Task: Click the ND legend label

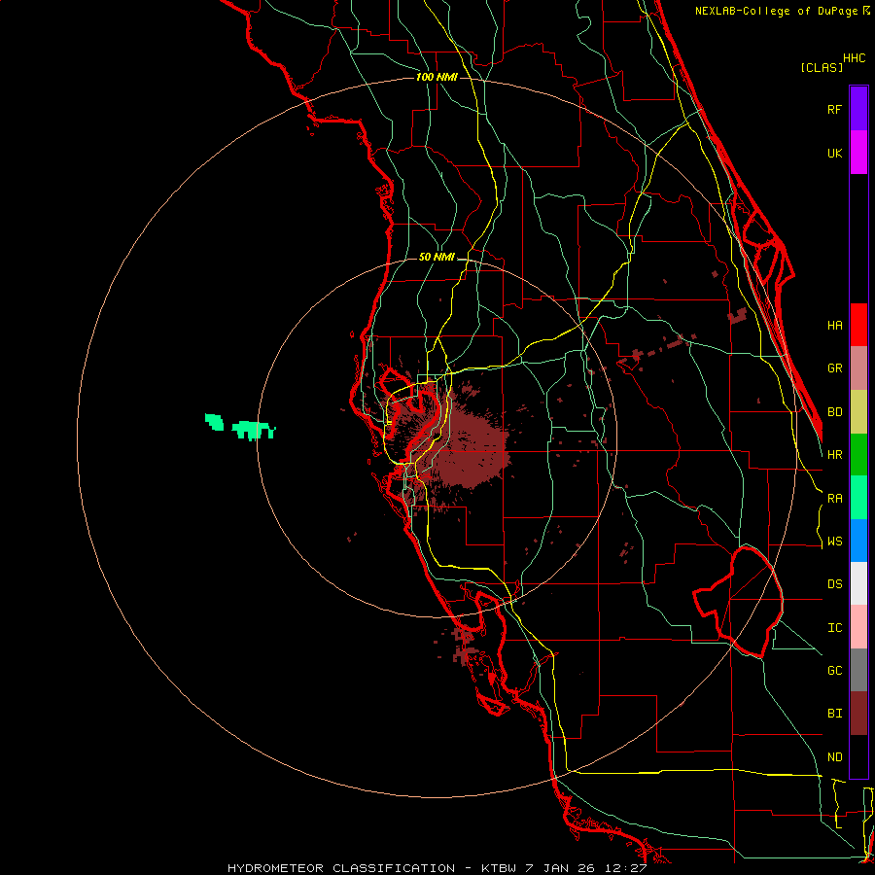Action: click(834, 757)
